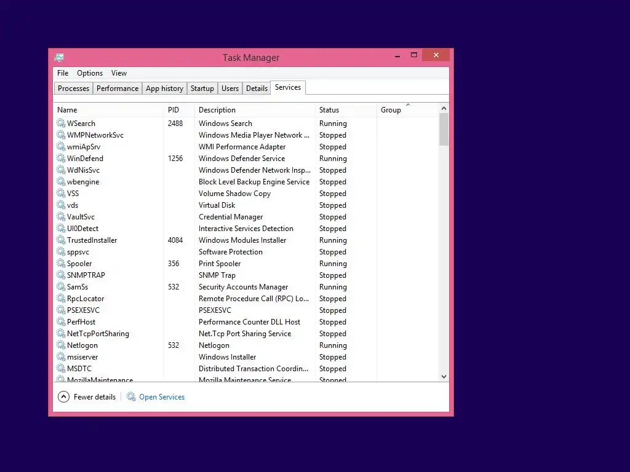The image size is (630, 472).
Task: Click the gear icon beside Spooler
Action: 61,263
